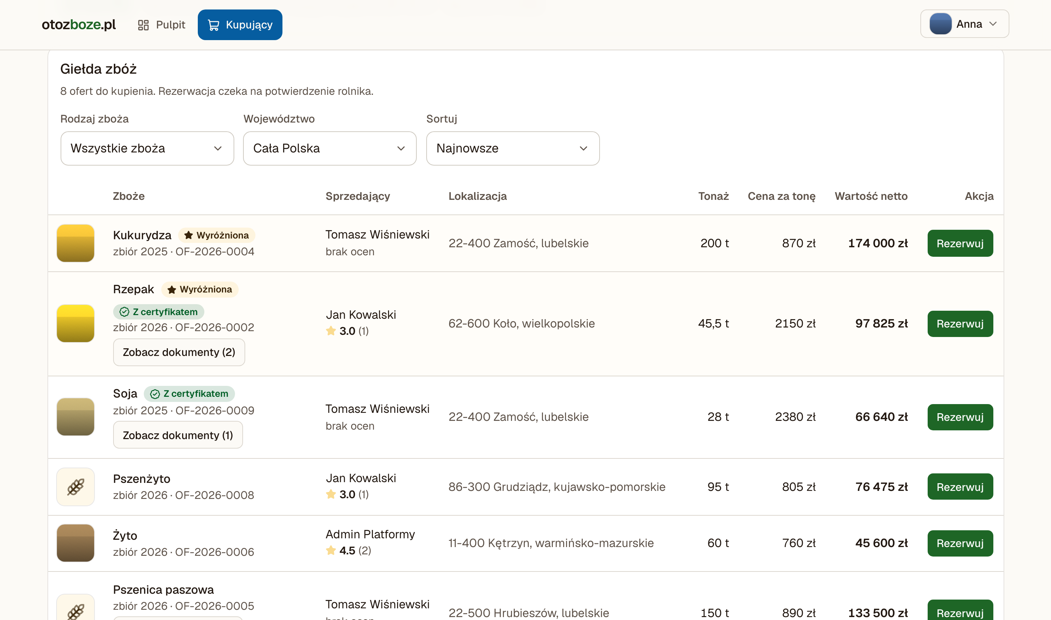The image size is (1051, 620).
Task: Click Jan Kowalski's rating star in Pszenżyto row
Action: pyautogui.click(x=331, y=494)
